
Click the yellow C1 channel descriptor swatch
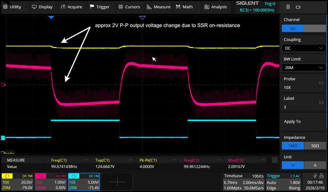point(7,176)
